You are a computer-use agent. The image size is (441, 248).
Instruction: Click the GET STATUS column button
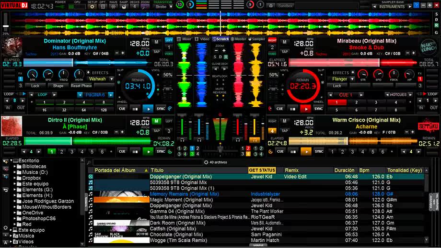(x=262, y=170)
